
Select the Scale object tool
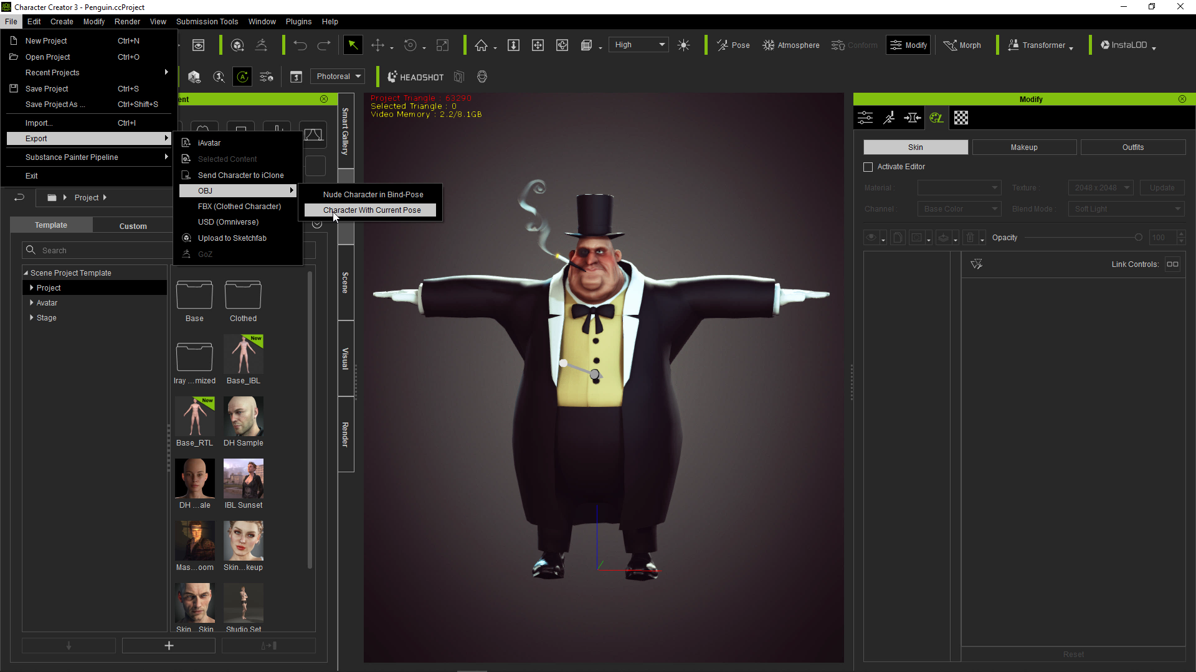(442, 45)
